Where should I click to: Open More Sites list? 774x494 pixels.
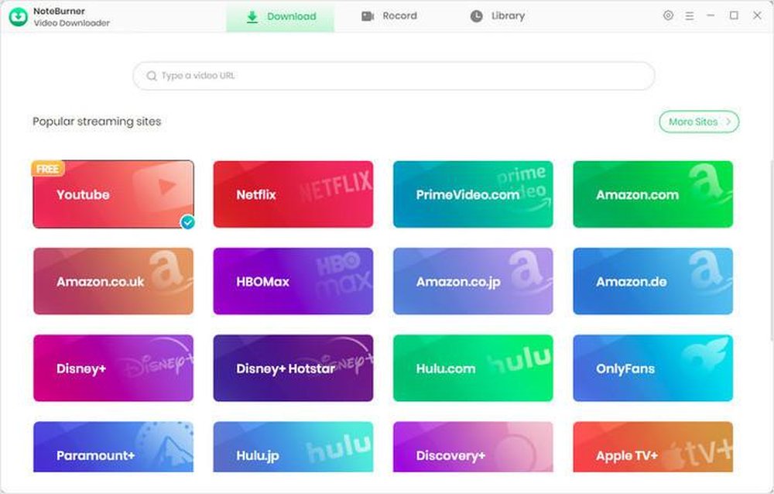[699, 122]
